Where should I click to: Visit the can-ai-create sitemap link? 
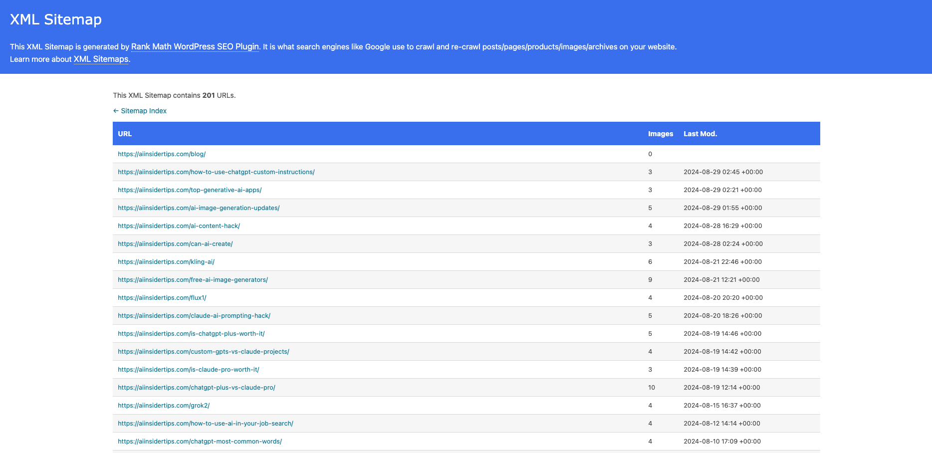[x=175, y=243]
